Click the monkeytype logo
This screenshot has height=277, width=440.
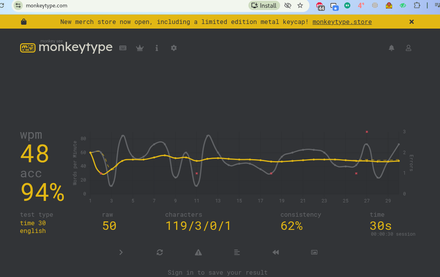tap(66, 47)
